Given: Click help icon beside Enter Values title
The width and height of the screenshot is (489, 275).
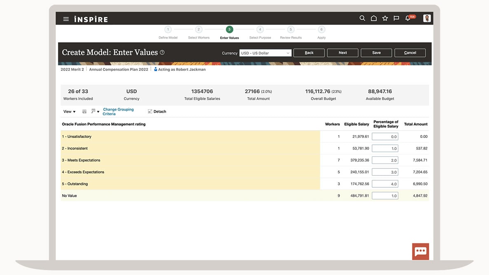Looking at the screenshot, I should [162, 53].
